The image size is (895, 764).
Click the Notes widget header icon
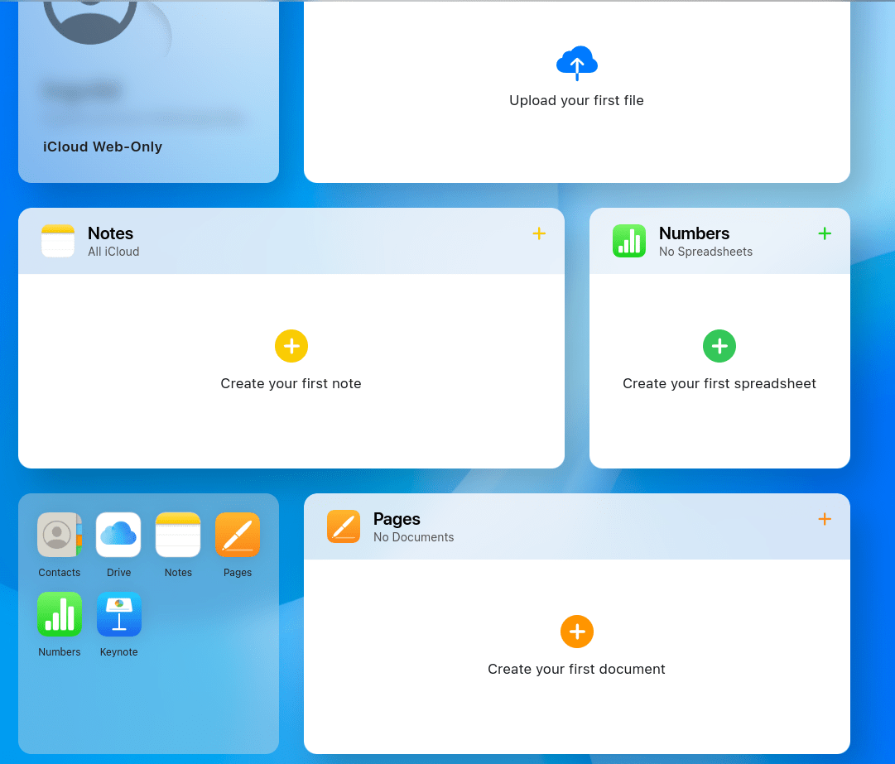56,241
